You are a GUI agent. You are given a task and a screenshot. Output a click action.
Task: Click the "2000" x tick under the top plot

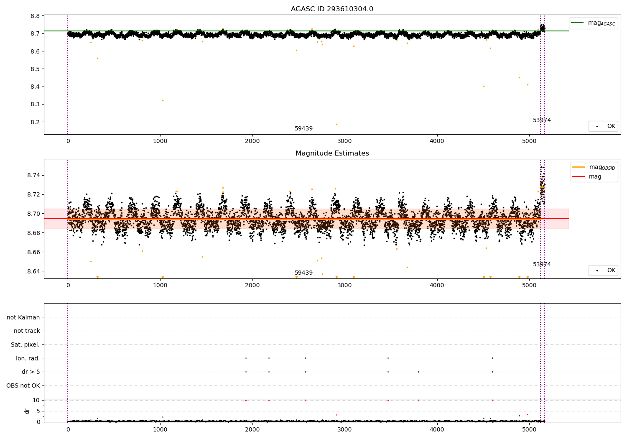[252, 141]
